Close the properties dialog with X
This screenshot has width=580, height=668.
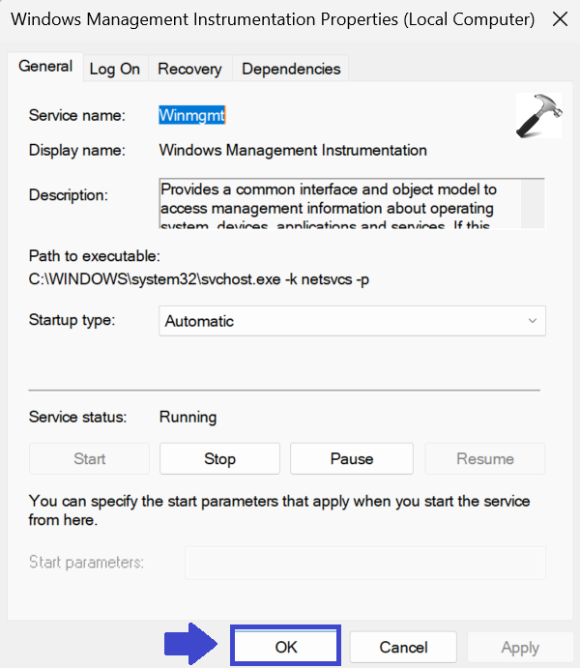pos(559,19)
